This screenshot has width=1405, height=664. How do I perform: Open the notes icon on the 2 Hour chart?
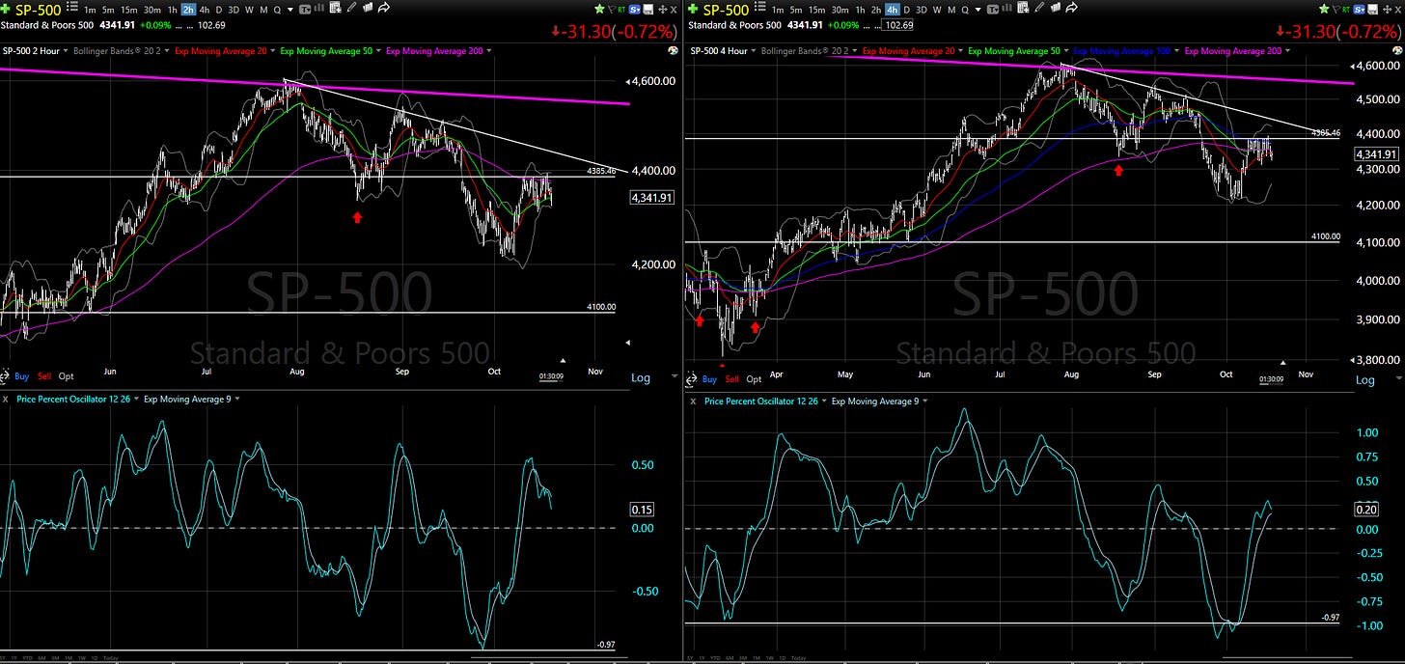pyautogui.click(x=368, y=8)
